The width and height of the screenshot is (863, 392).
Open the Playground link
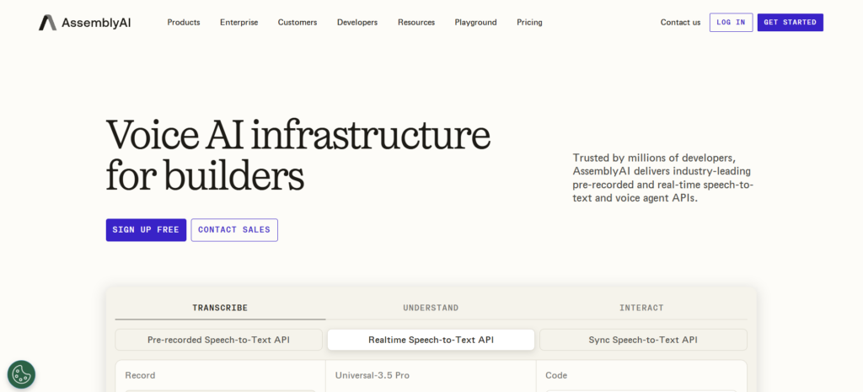475,23
